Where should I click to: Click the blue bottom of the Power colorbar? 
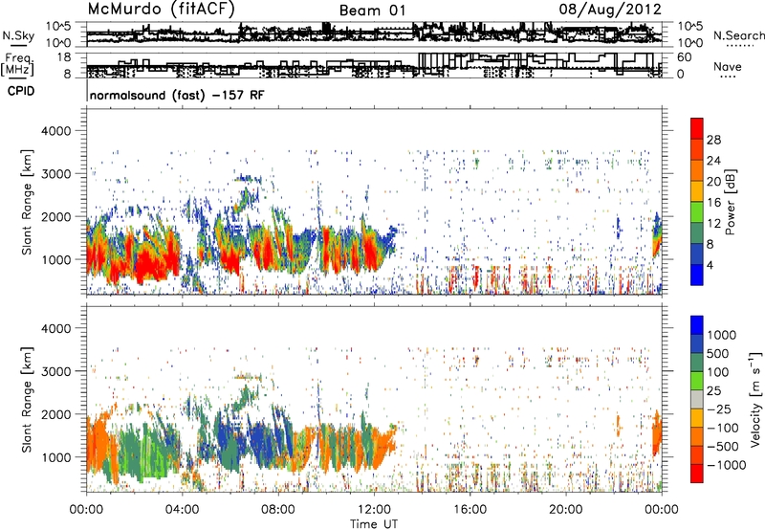(x=697, y=276)
